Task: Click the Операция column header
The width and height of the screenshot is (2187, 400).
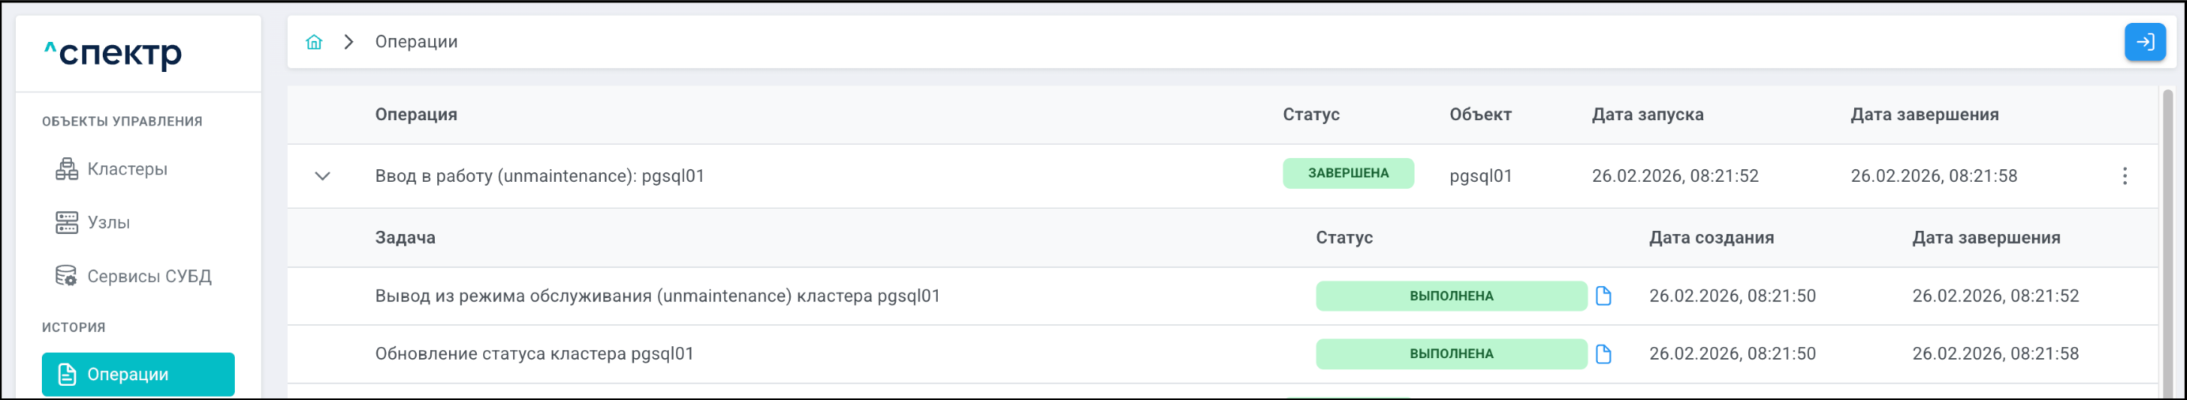Action: (x=416, y=115)
